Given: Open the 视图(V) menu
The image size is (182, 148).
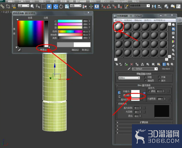Looking at the screenshot, I should 42,1.
